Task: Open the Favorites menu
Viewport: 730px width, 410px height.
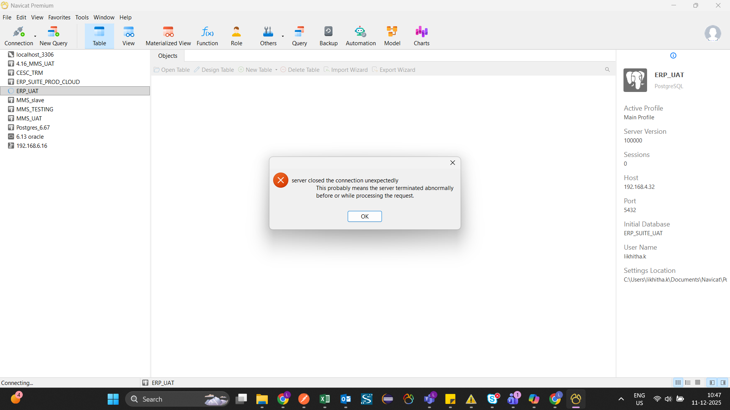Action: click(59, 17)
